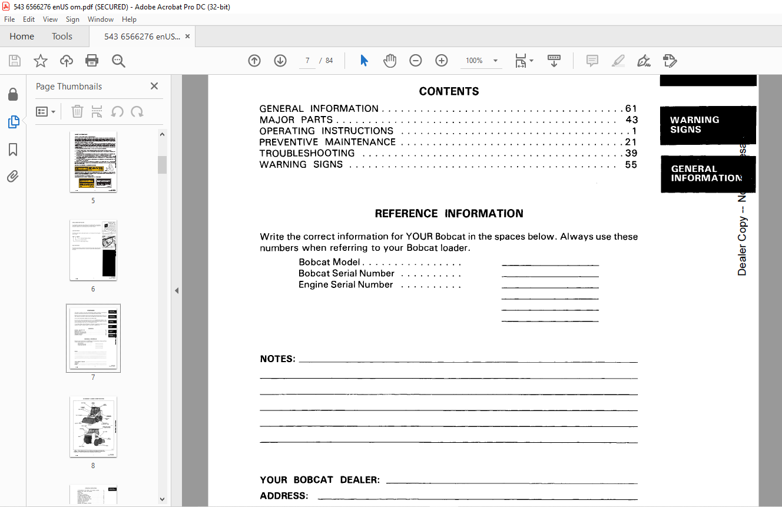Select page 7 thumbnail
The image size is (782, 507).
pyautogui.click(x=93, y=339)
